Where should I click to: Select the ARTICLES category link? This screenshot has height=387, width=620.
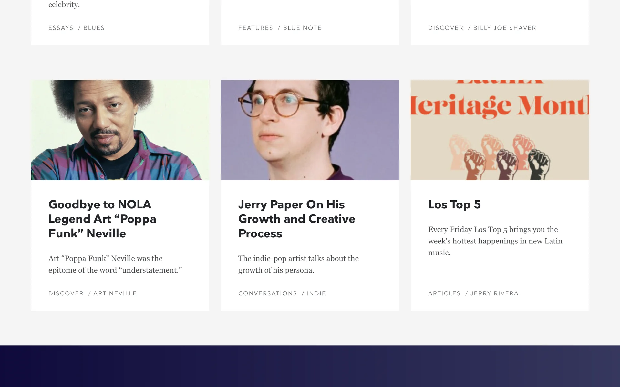(444, 293)
